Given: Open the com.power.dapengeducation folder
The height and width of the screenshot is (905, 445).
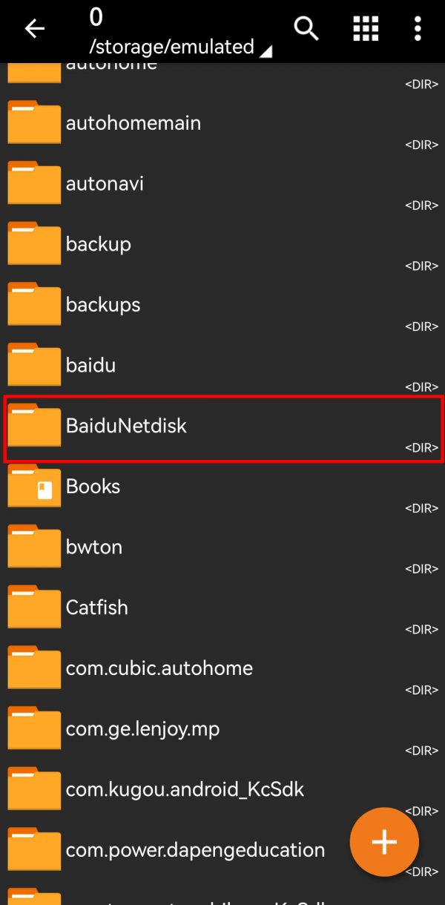Looking at the screenshot, I should pyautogui.click(x=195, y=850).
